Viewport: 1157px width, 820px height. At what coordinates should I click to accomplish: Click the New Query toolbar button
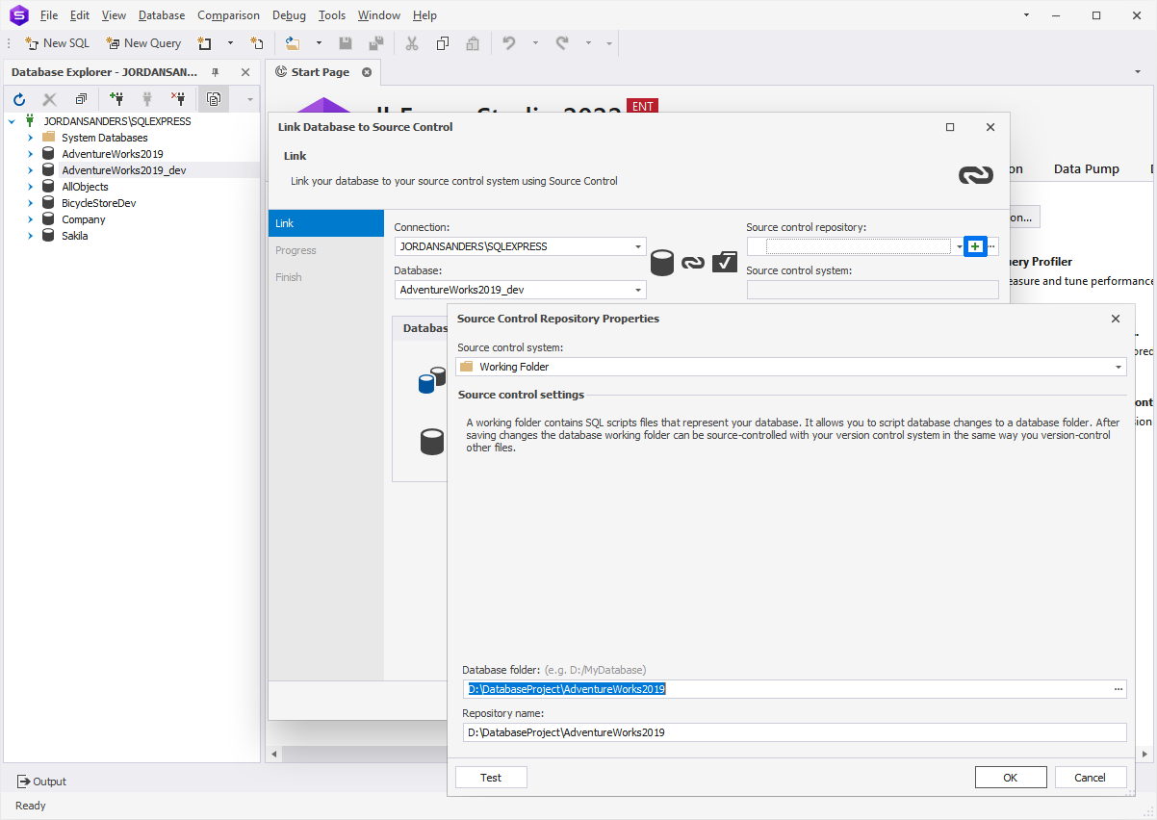tap(143, 43)
